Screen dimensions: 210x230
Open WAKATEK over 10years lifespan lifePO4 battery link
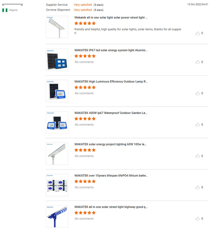tap(111, 175)
